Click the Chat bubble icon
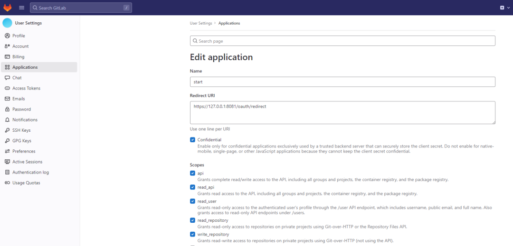This screenshot has height=246, width=513. [x=7, y=78]
